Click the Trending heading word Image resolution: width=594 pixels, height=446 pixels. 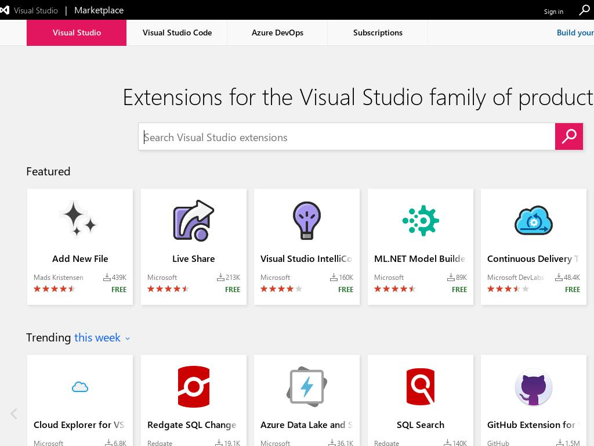coord(49,337)
